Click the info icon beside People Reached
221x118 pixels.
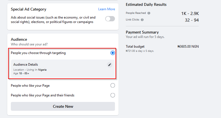click(149, 13)
